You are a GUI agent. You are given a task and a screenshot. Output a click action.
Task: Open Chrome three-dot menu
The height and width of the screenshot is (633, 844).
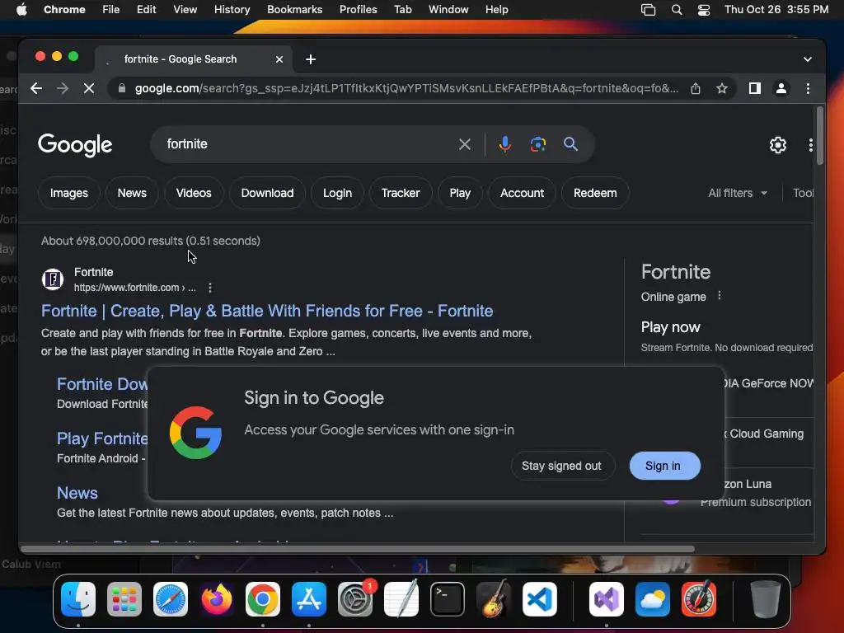point(808,88)
